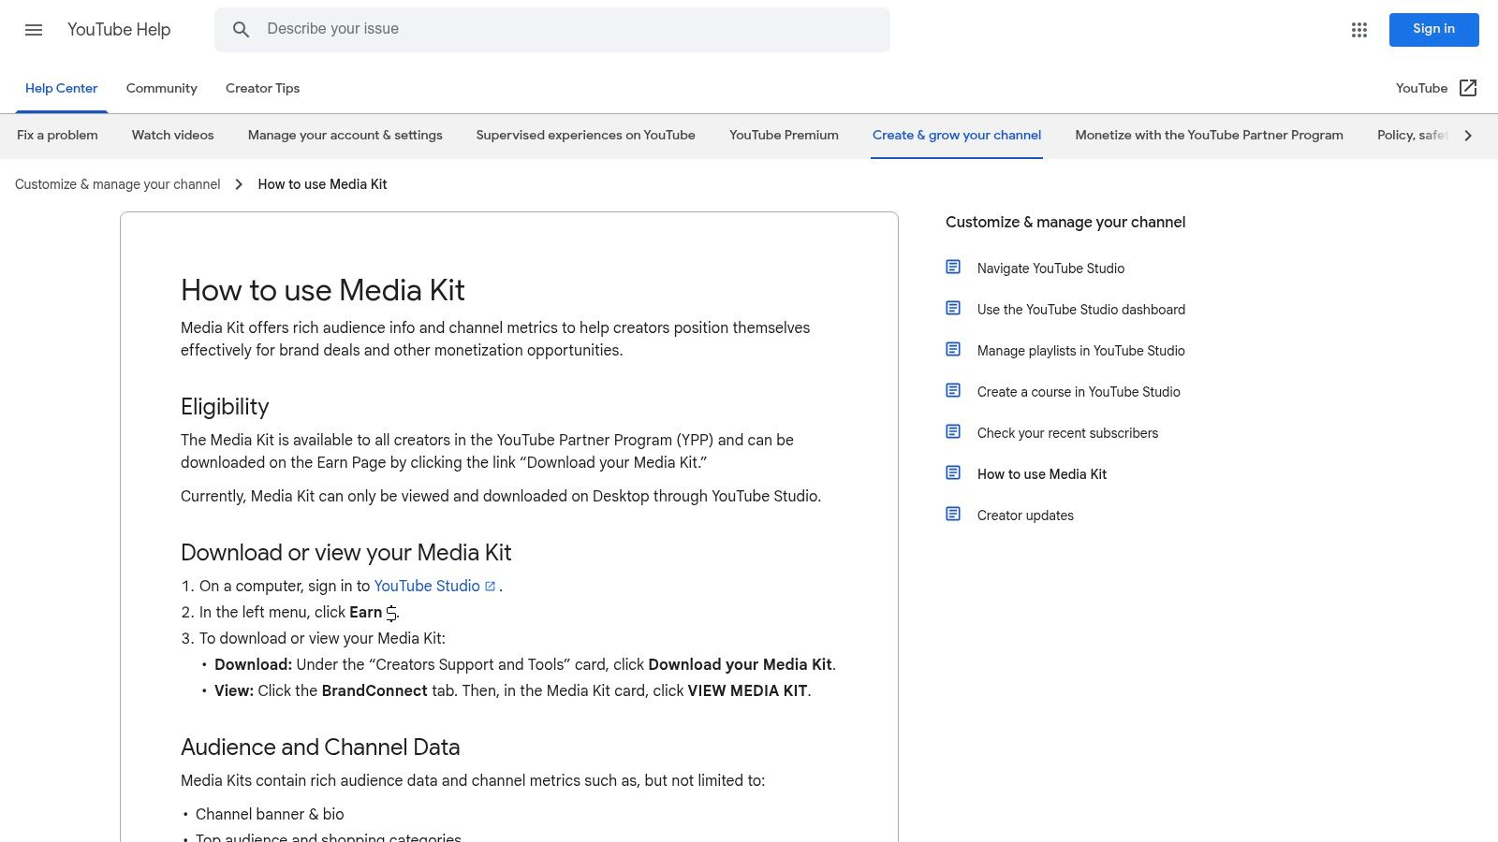This screenshot has height=842, width=1498.
Task: Click the right chevron to scroll the nav
Action: click(1468, 135)
